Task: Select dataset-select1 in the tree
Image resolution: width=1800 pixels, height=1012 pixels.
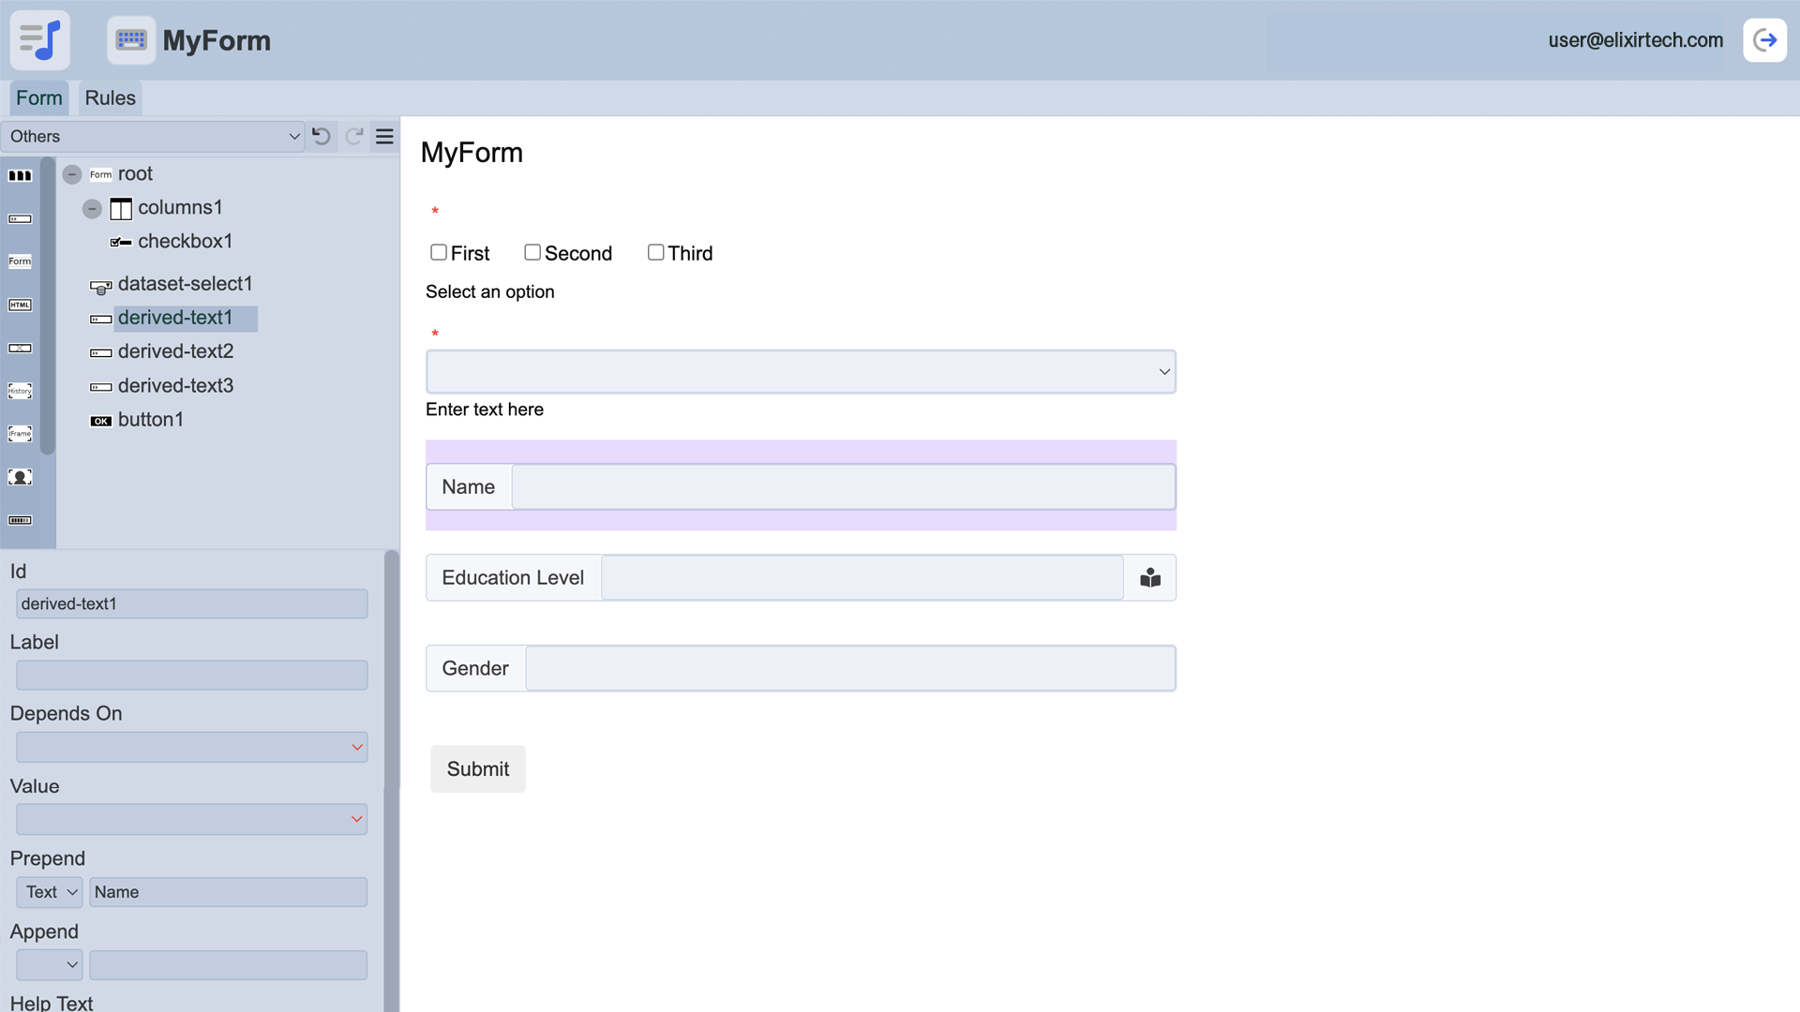Action: 185,284
